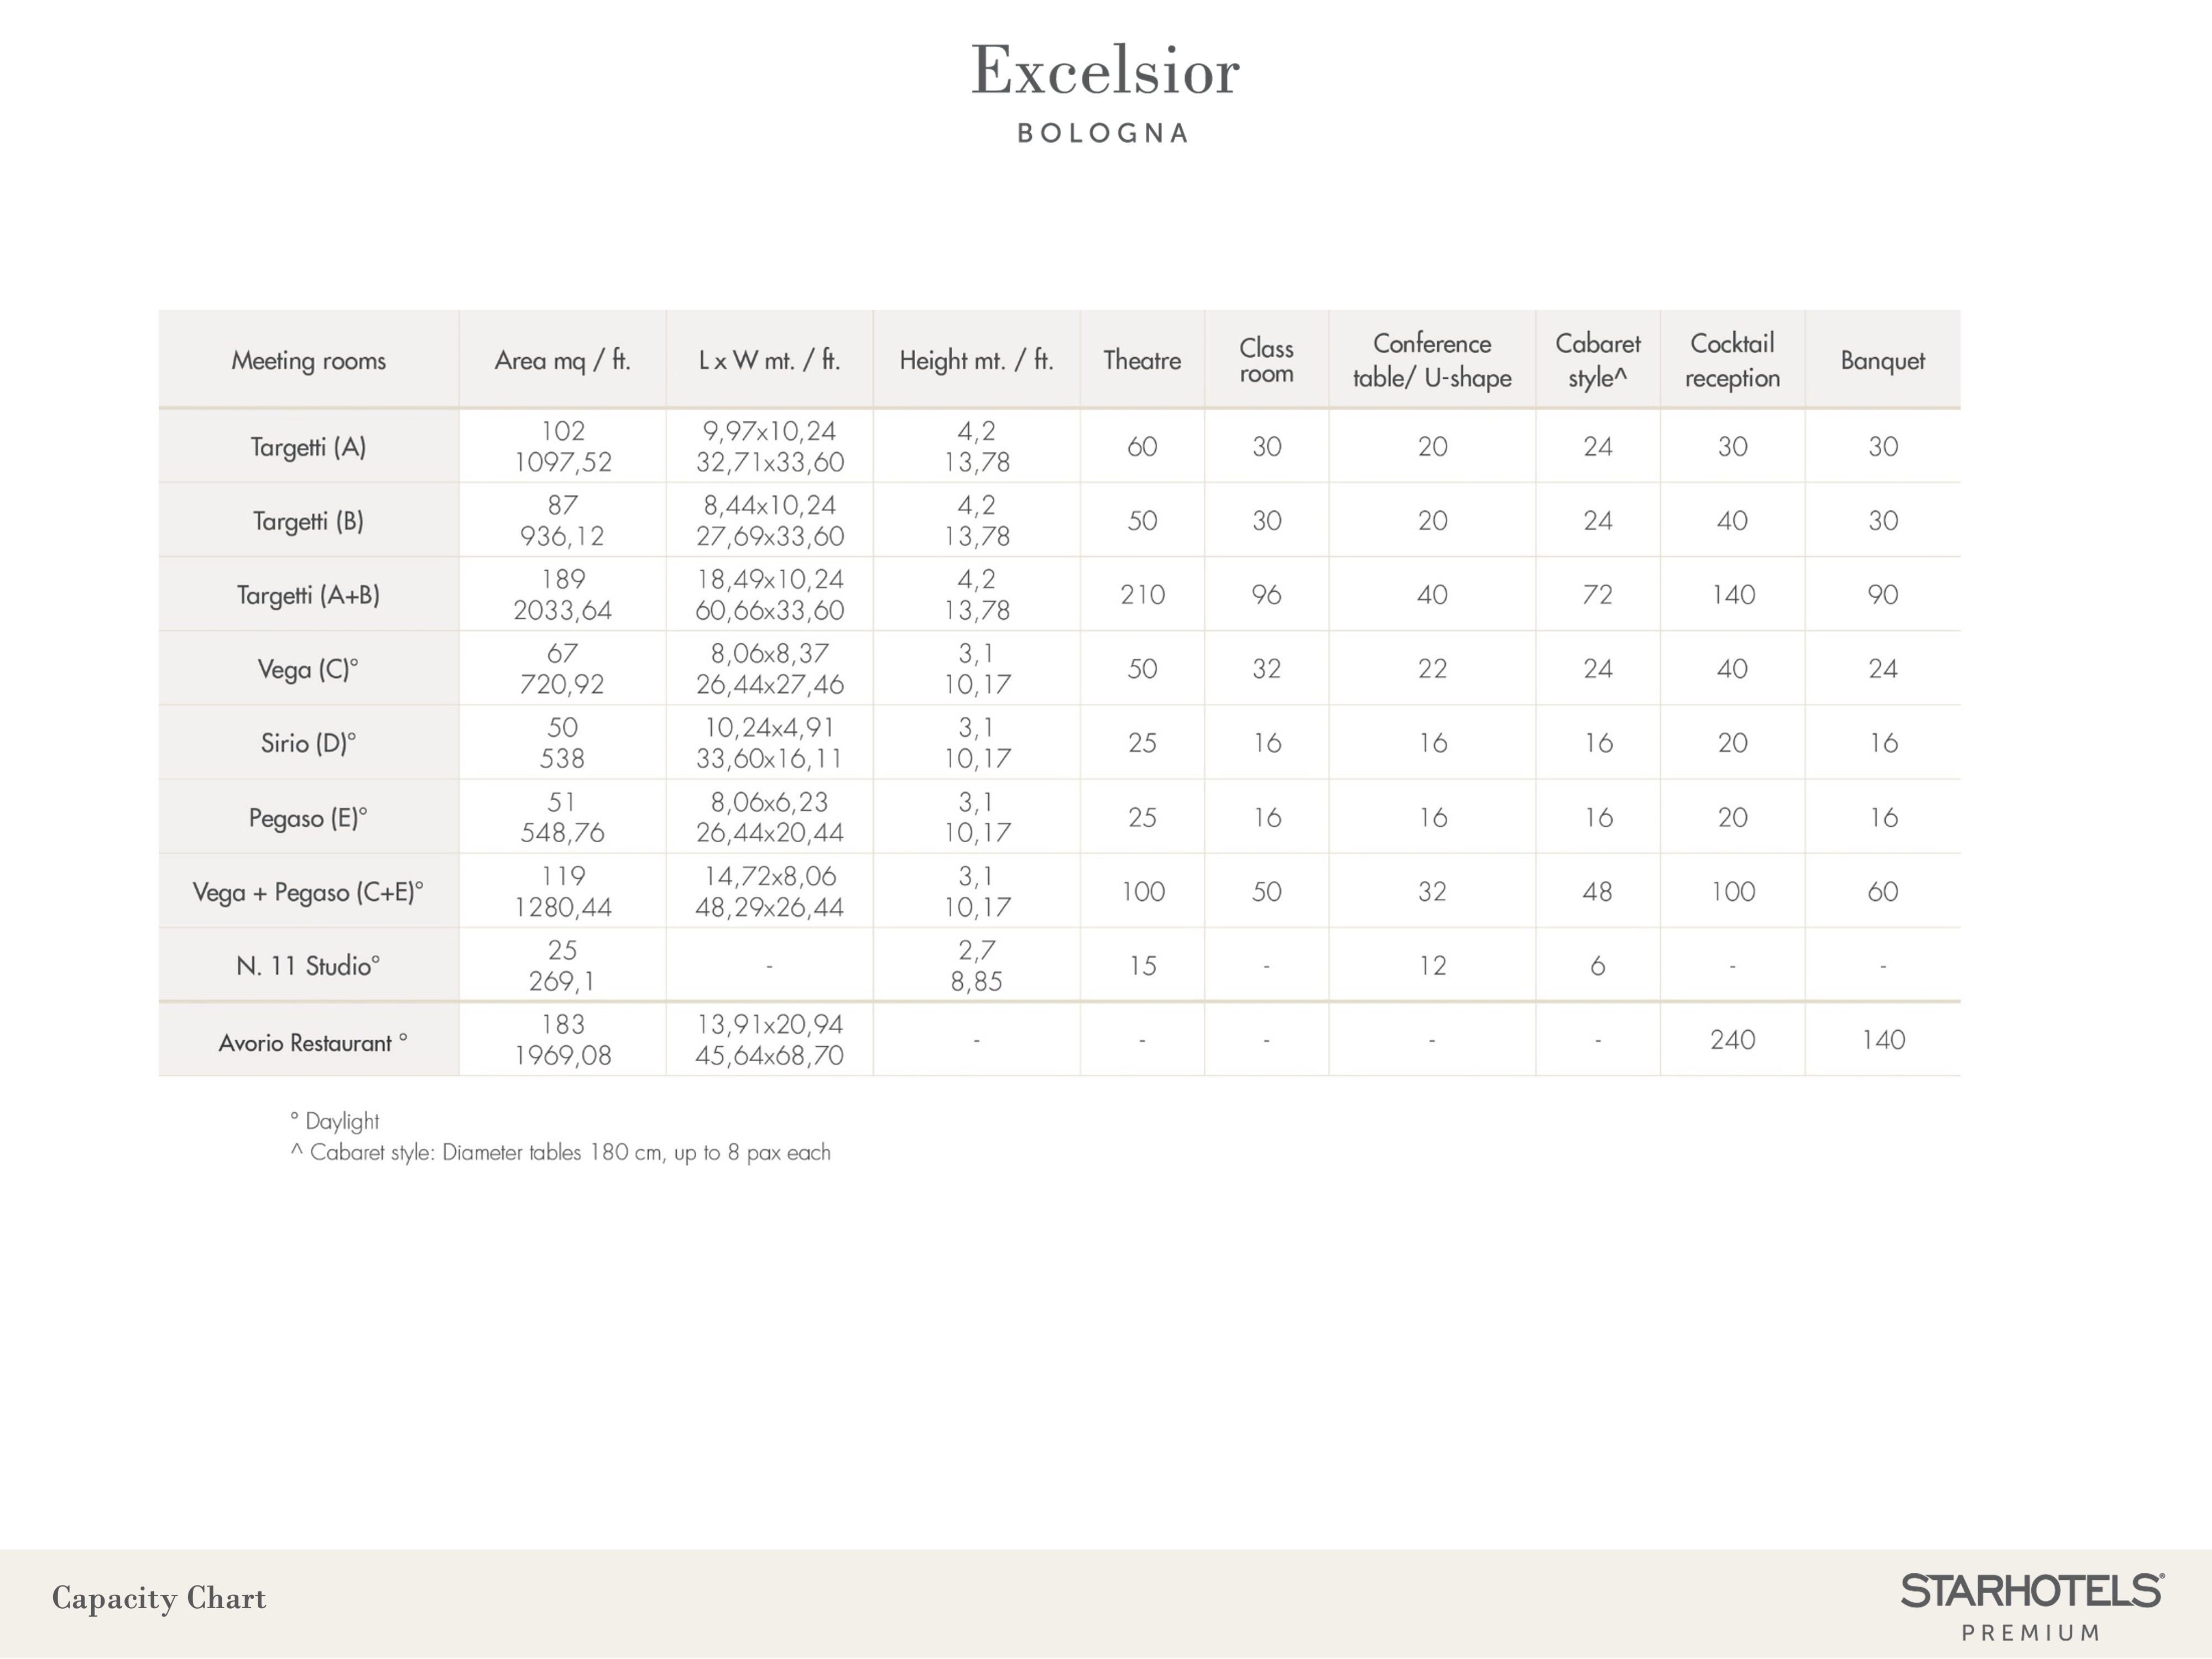Click the Conference table/ U-shape header
The height and width of the screenshot is (1659, 2212).
[x=1432, y=360]
